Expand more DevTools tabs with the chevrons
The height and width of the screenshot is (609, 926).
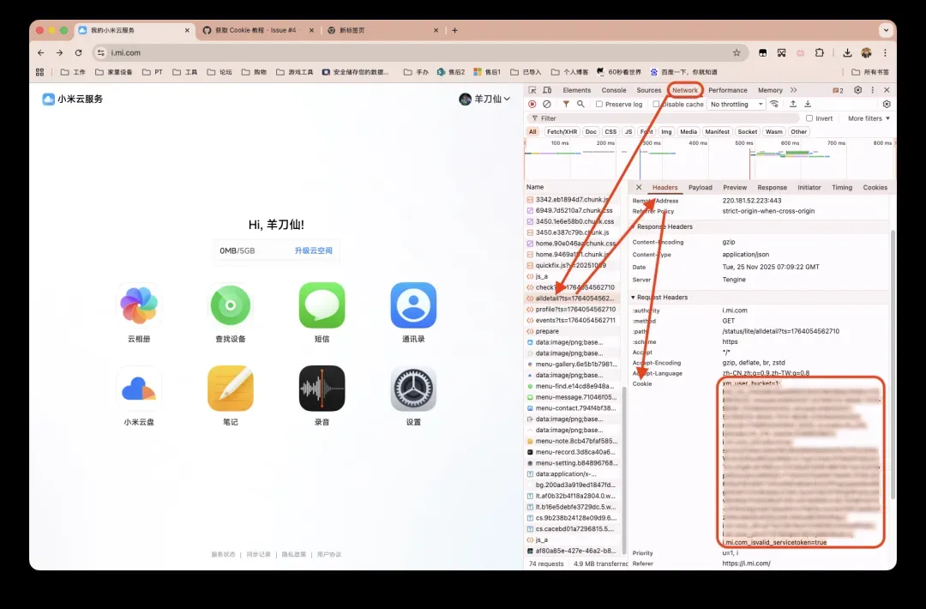[x=794, y=90]
